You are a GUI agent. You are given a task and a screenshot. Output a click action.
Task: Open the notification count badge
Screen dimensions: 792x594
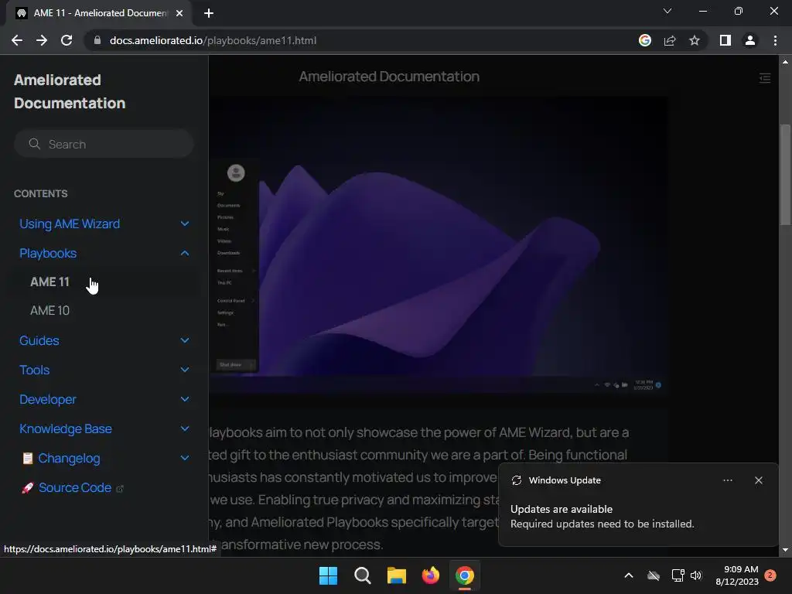click(x=770, y=575)
